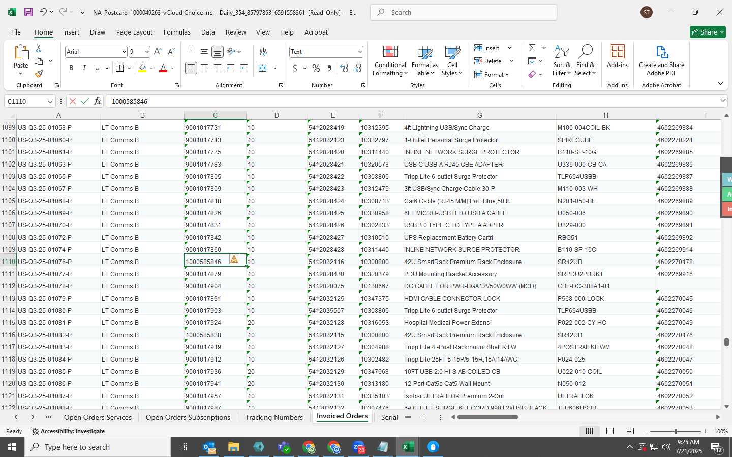Viewport: 732px width, 457px height.
Task: Click the zoom slider handle
Action: point(676,431)
